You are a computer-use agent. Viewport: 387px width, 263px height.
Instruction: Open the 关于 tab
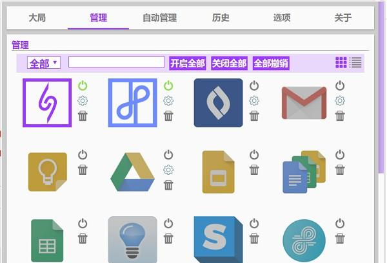[x=343, y=18]
